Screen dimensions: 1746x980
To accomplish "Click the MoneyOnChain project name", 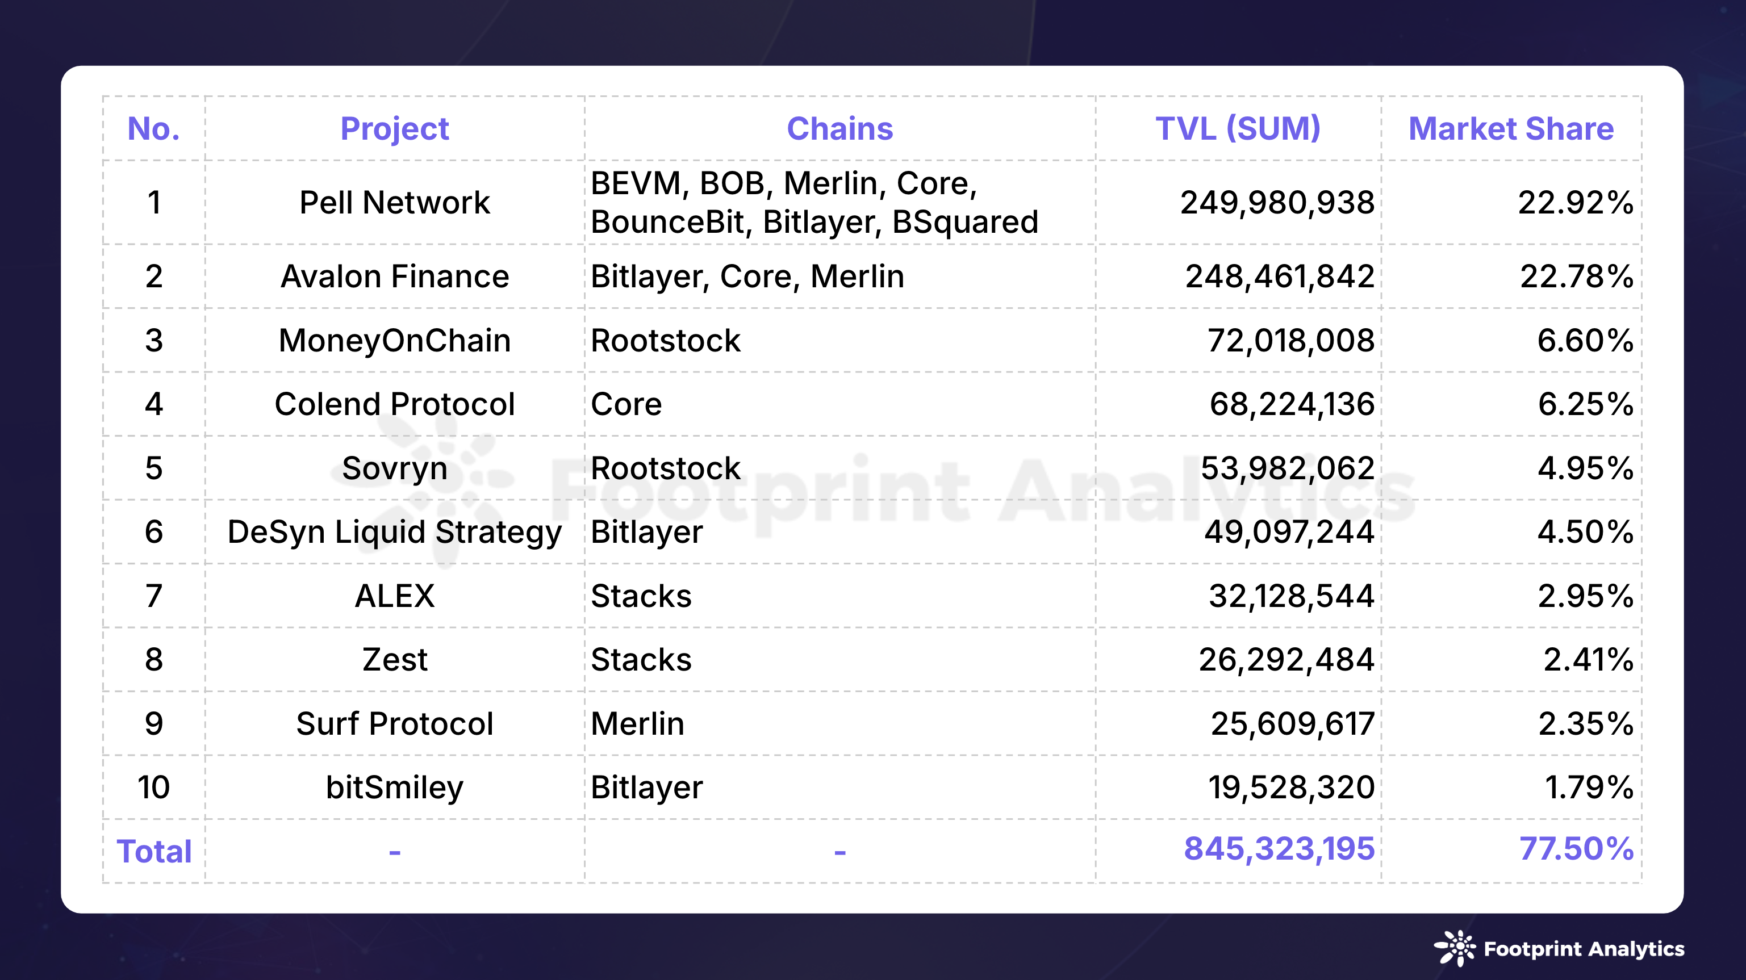I will coord(395,340).
